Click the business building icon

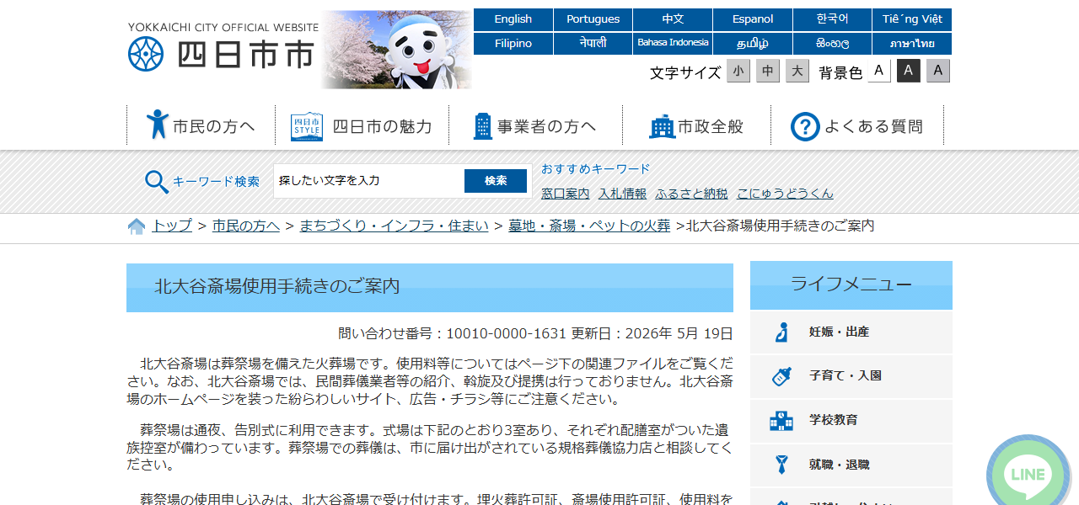(x=482, y=126)
